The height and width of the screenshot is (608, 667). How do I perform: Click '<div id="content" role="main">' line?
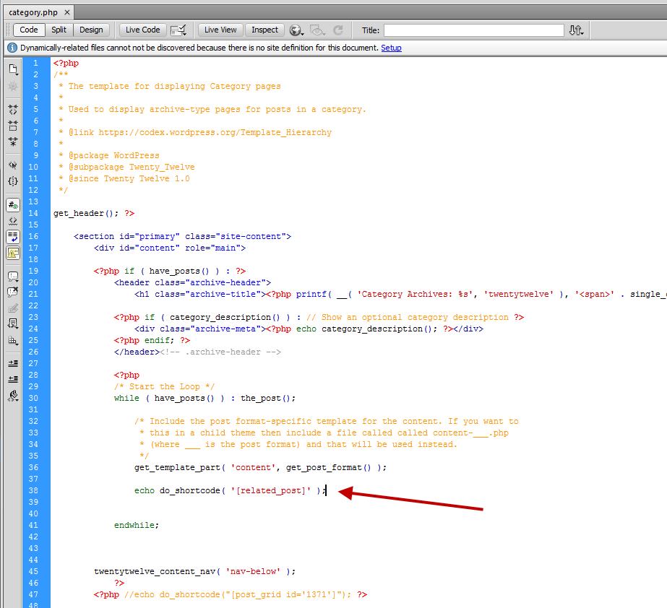[170, 248]
